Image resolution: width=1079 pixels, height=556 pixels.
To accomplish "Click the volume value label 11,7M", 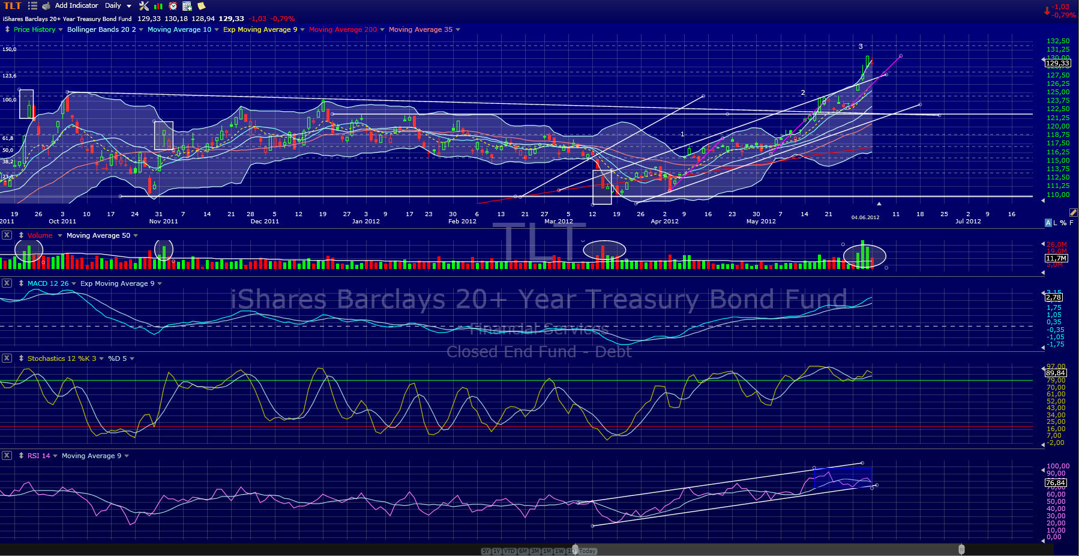I will [x=1056, y=258].
